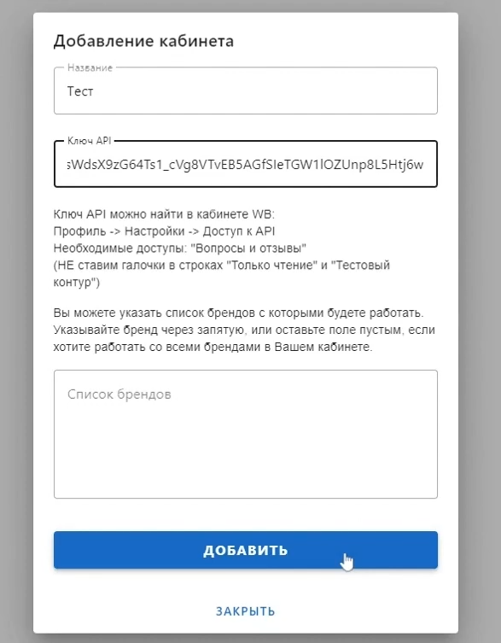Click inside the Список брендов text area
Viewport: 501px width, 643px height.
246,435
